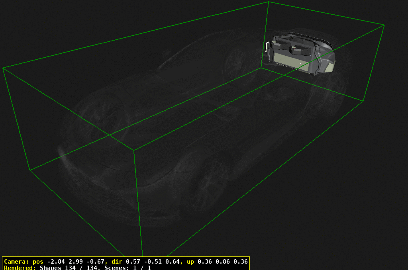This screenshot has height=270, width=408.
Task: Click camera pos values -2.84 2.99 -0.67
Action: (75, 262)
